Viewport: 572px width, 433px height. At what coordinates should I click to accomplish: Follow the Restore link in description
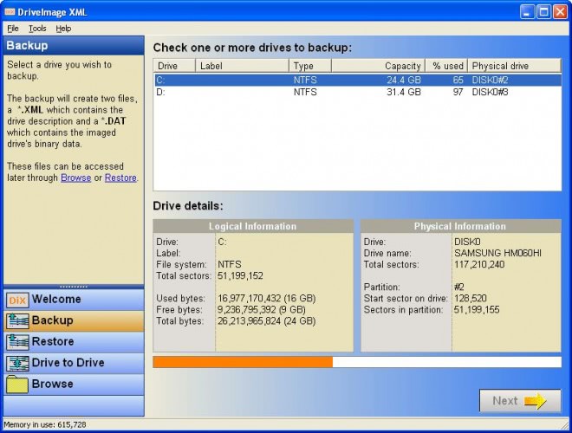coord(120,178)
